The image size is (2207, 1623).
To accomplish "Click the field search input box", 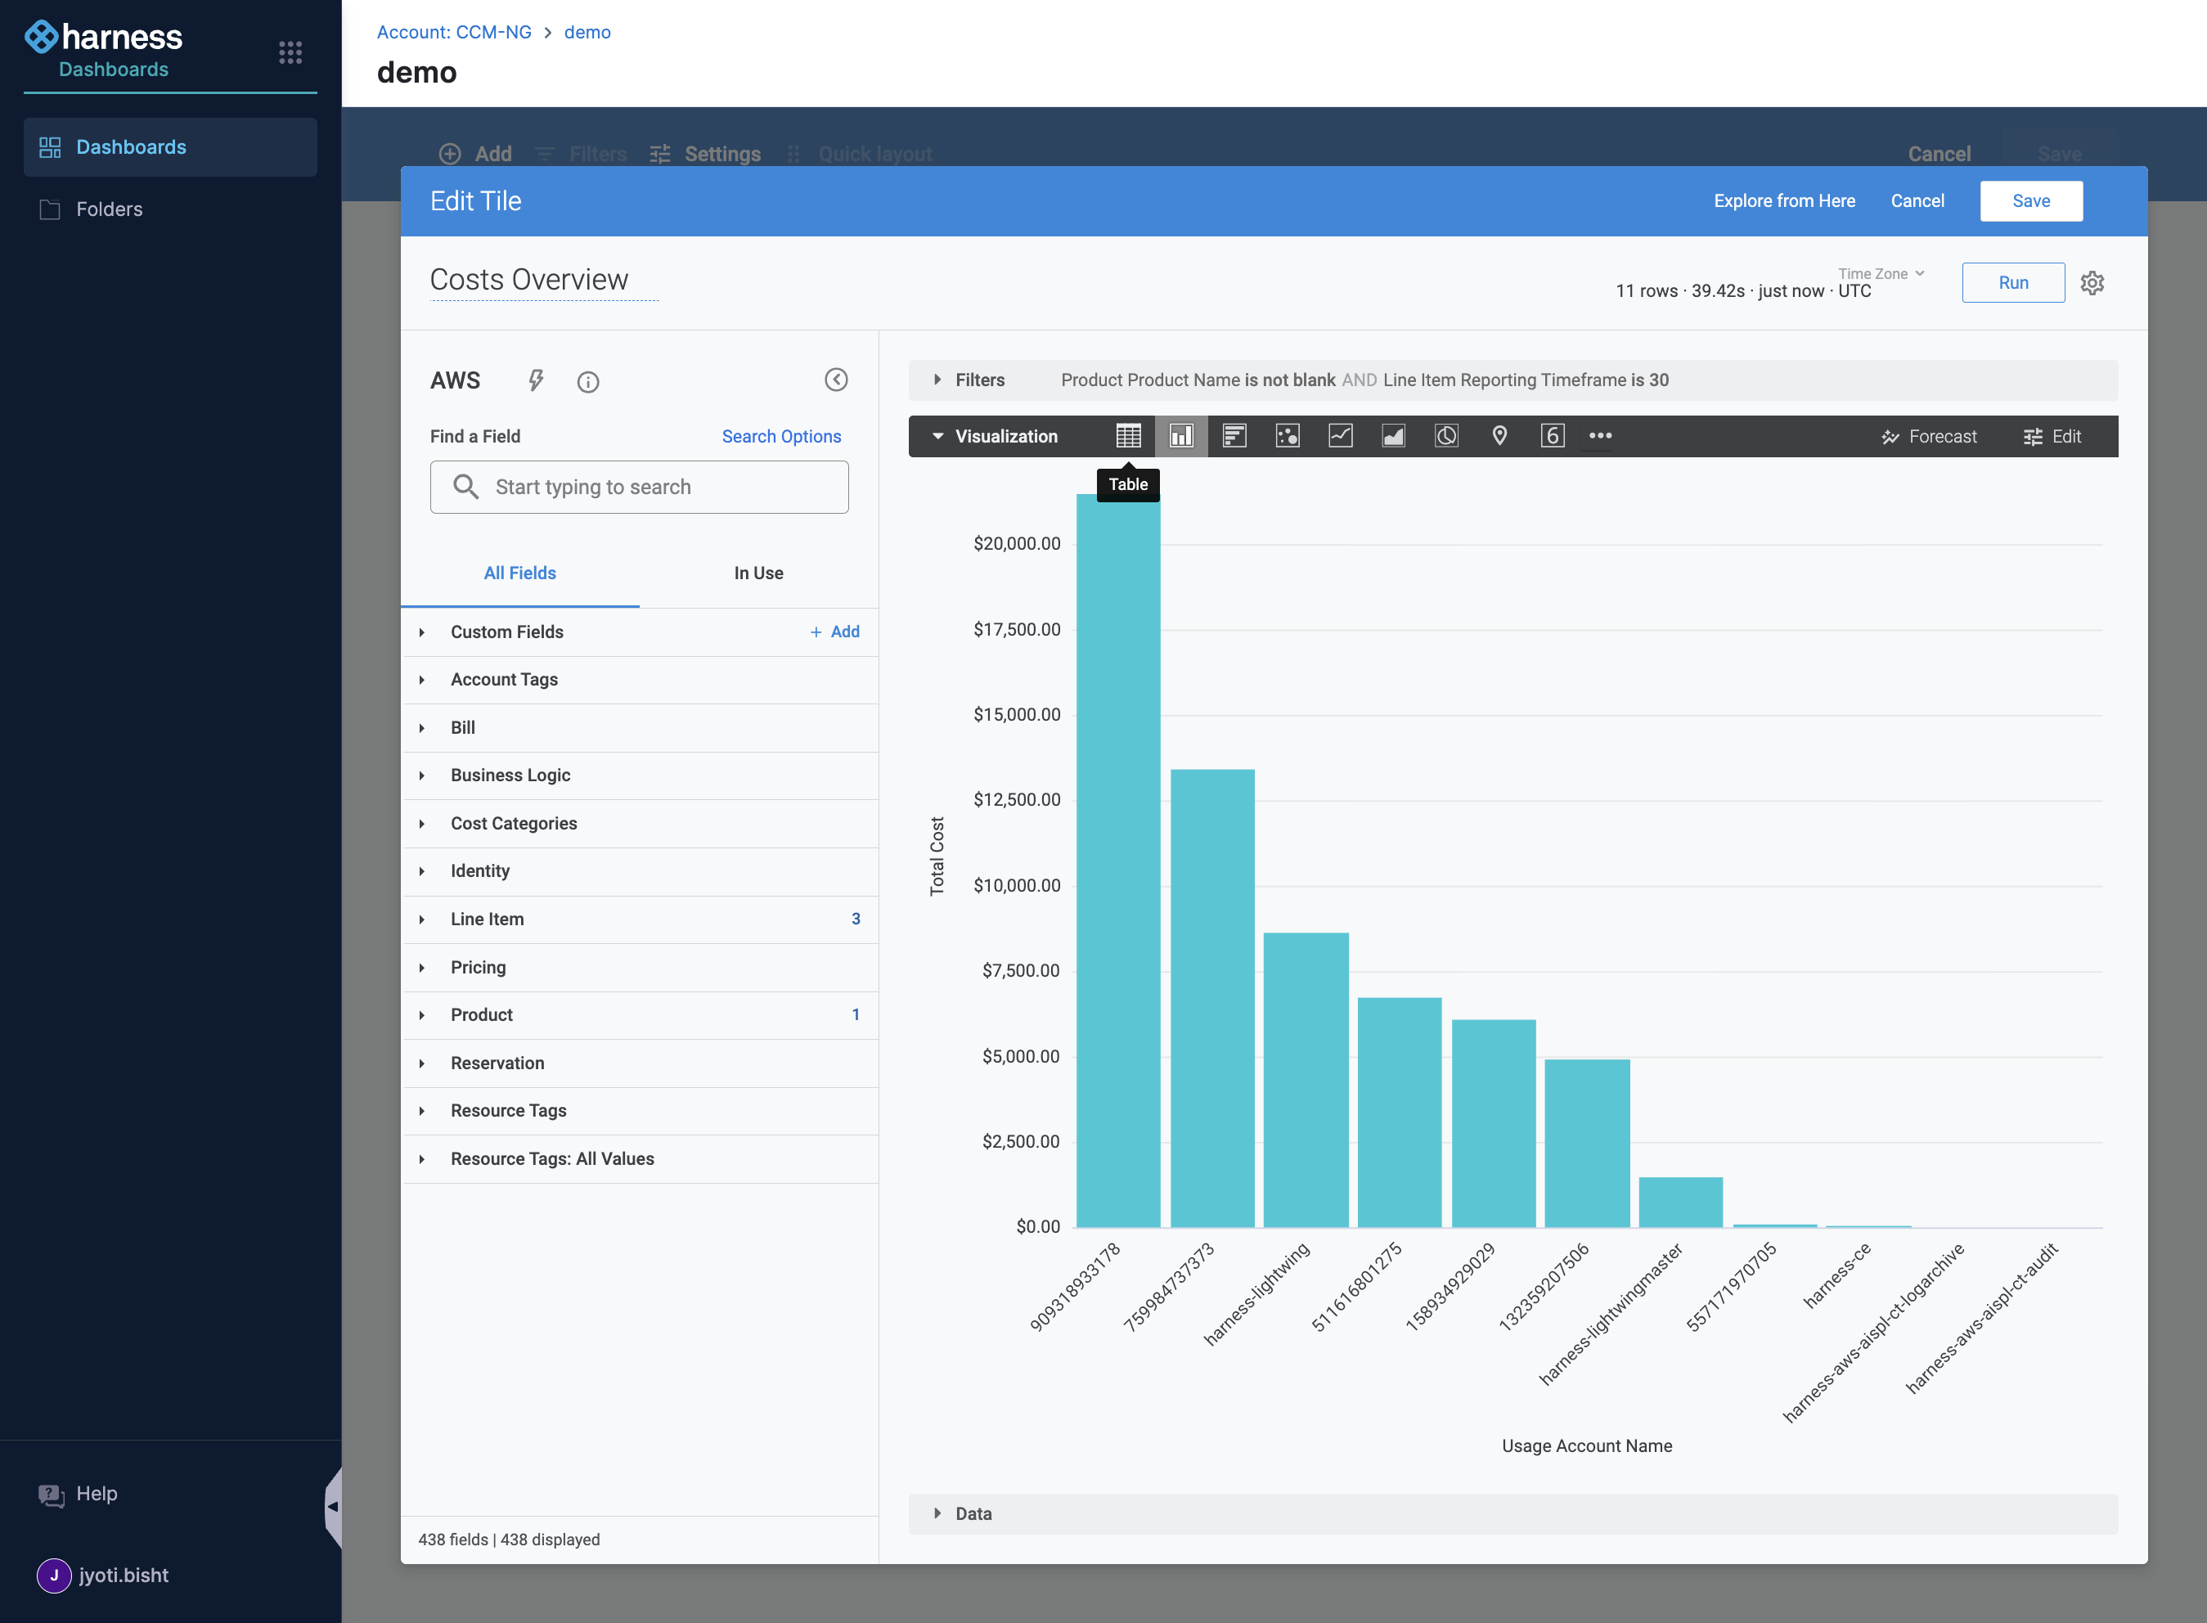I will tap(640, 488).
